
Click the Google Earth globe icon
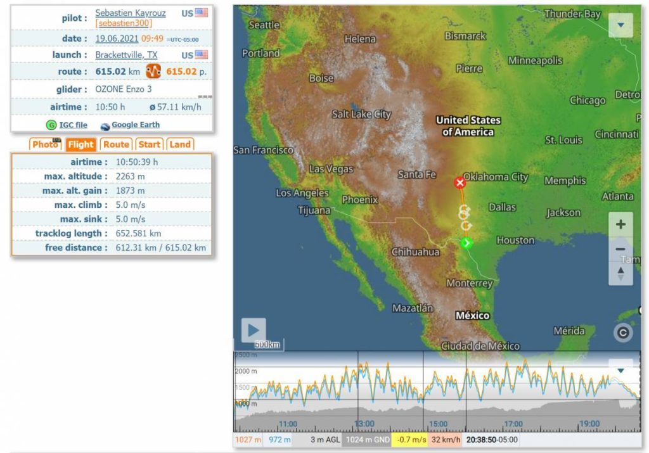(x=105, y=126)
